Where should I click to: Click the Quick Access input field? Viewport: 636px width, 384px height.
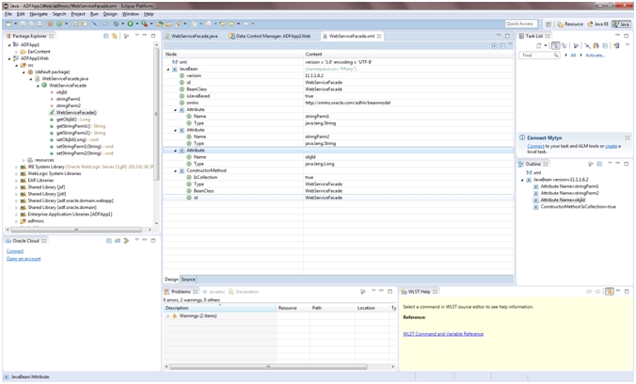[x=521, y=24]
